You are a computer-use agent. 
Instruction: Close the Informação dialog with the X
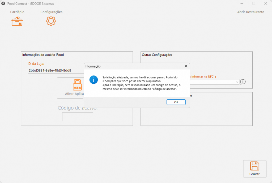(x=186, y=66)
